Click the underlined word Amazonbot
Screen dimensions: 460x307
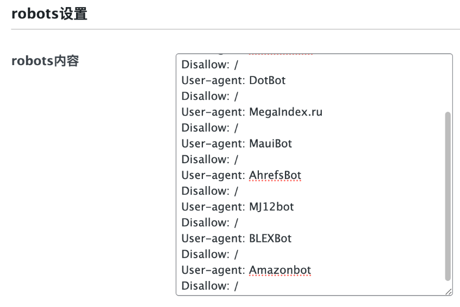coord(280,270)
